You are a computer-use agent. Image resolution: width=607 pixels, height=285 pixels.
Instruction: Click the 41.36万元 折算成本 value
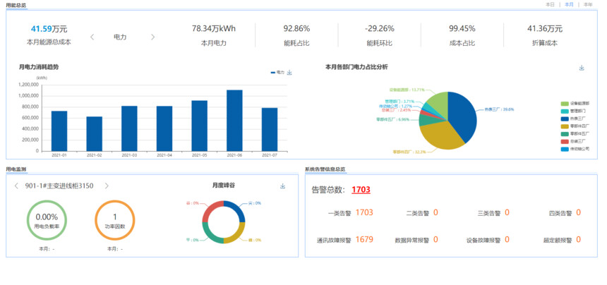[x=545, y=29]
